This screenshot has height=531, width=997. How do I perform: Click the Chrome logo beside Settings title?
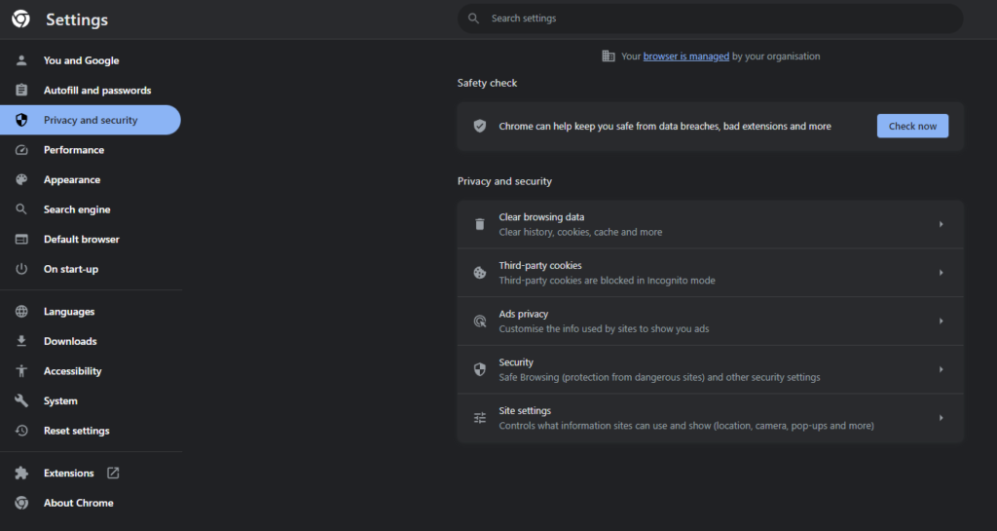pyautogui.click(x=20, y=19)
